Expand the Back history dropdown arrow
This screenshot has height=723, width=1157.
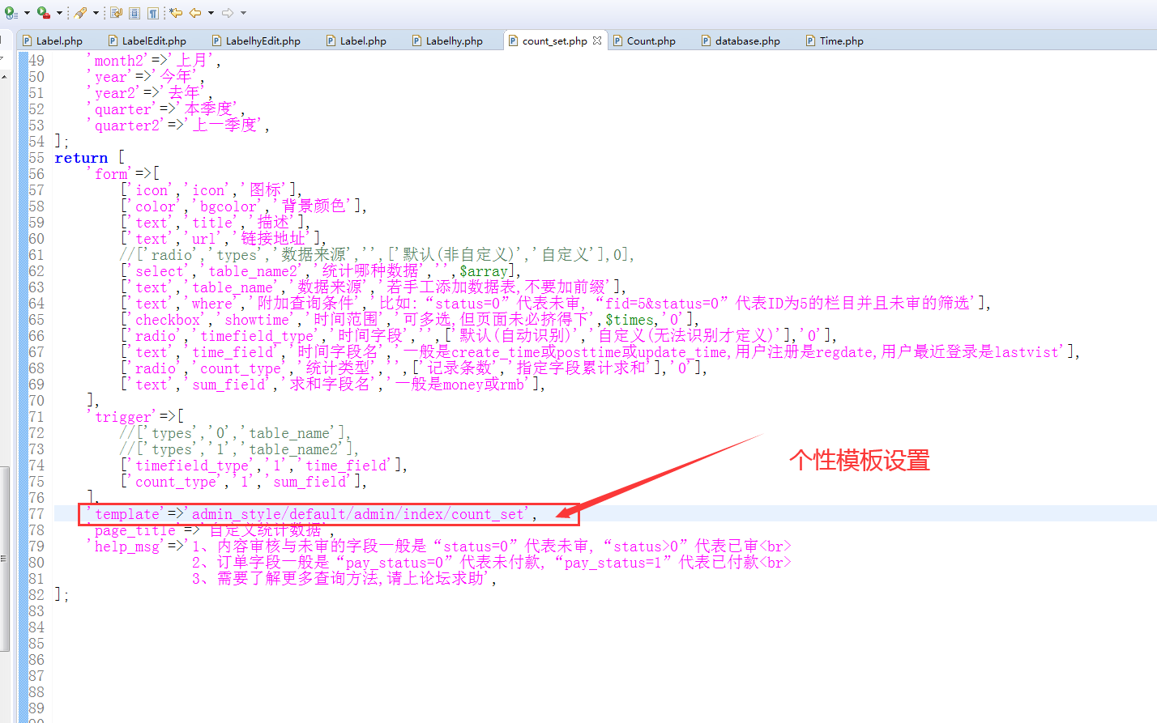click(x=211, y=13)
